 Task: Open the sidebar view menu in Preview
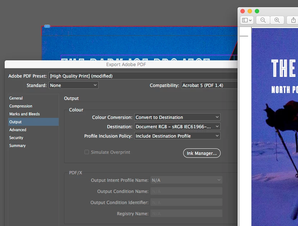tap(247, 20)
